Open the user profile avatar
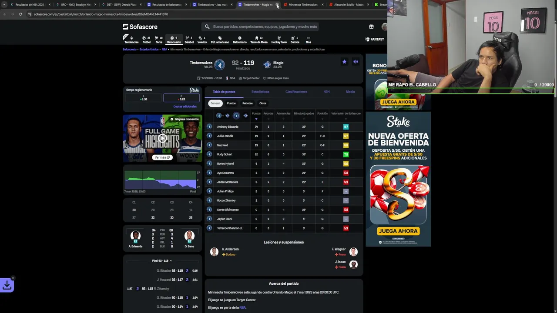Screen dimensions: 557x313 [x=384, y=27]
